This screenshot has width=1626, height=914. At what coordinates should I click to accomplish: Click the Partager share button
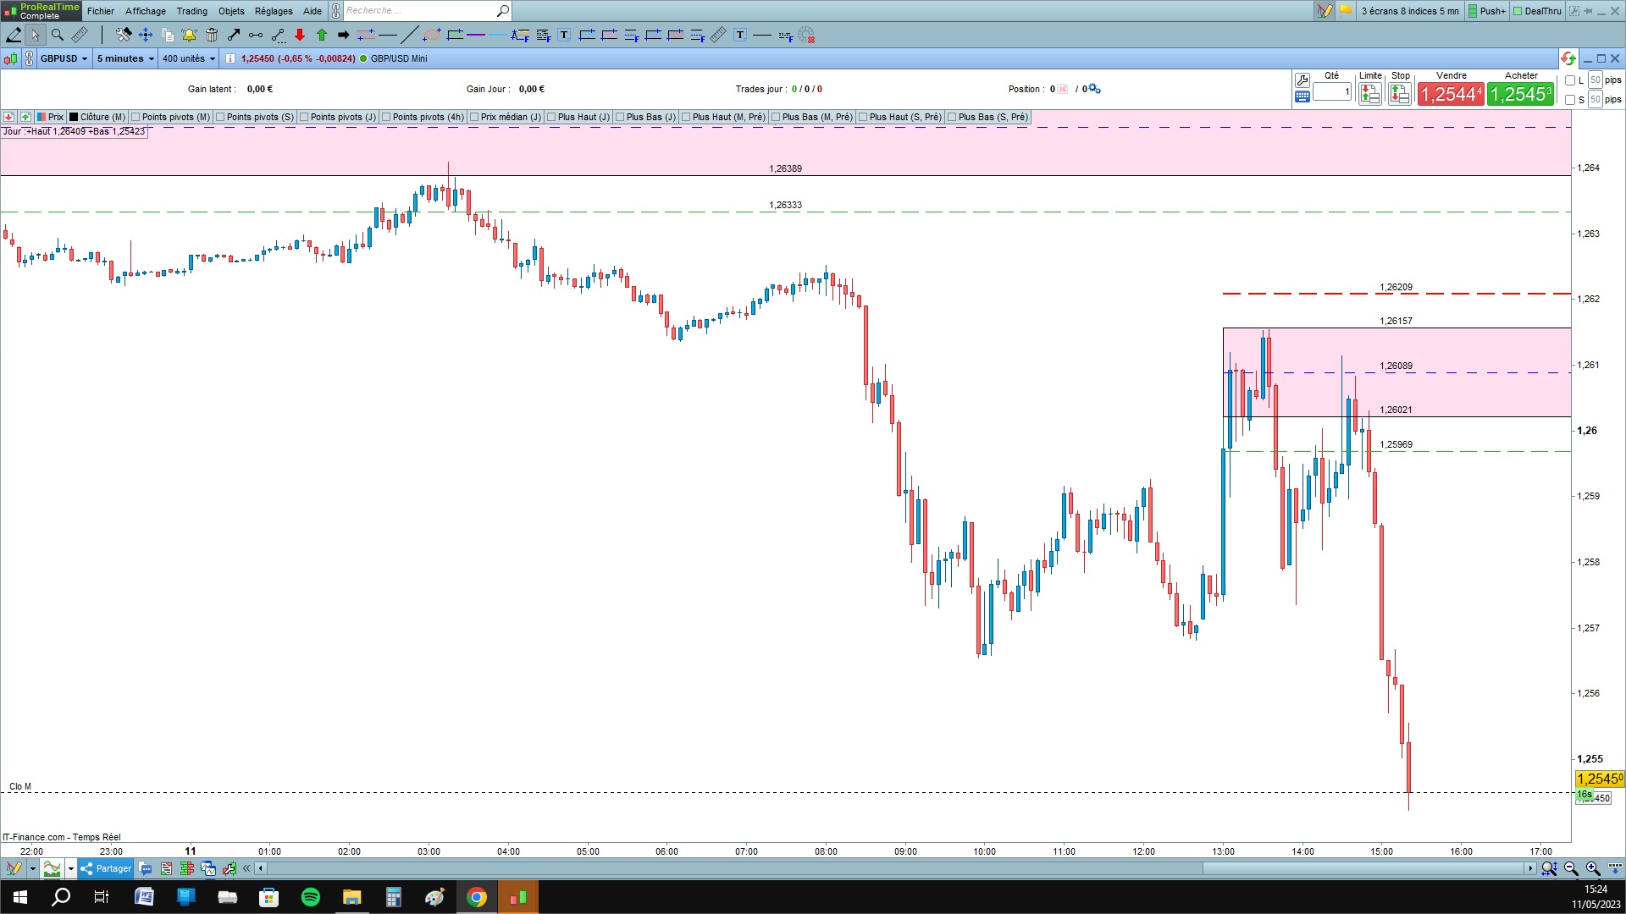tap(106, 868)
